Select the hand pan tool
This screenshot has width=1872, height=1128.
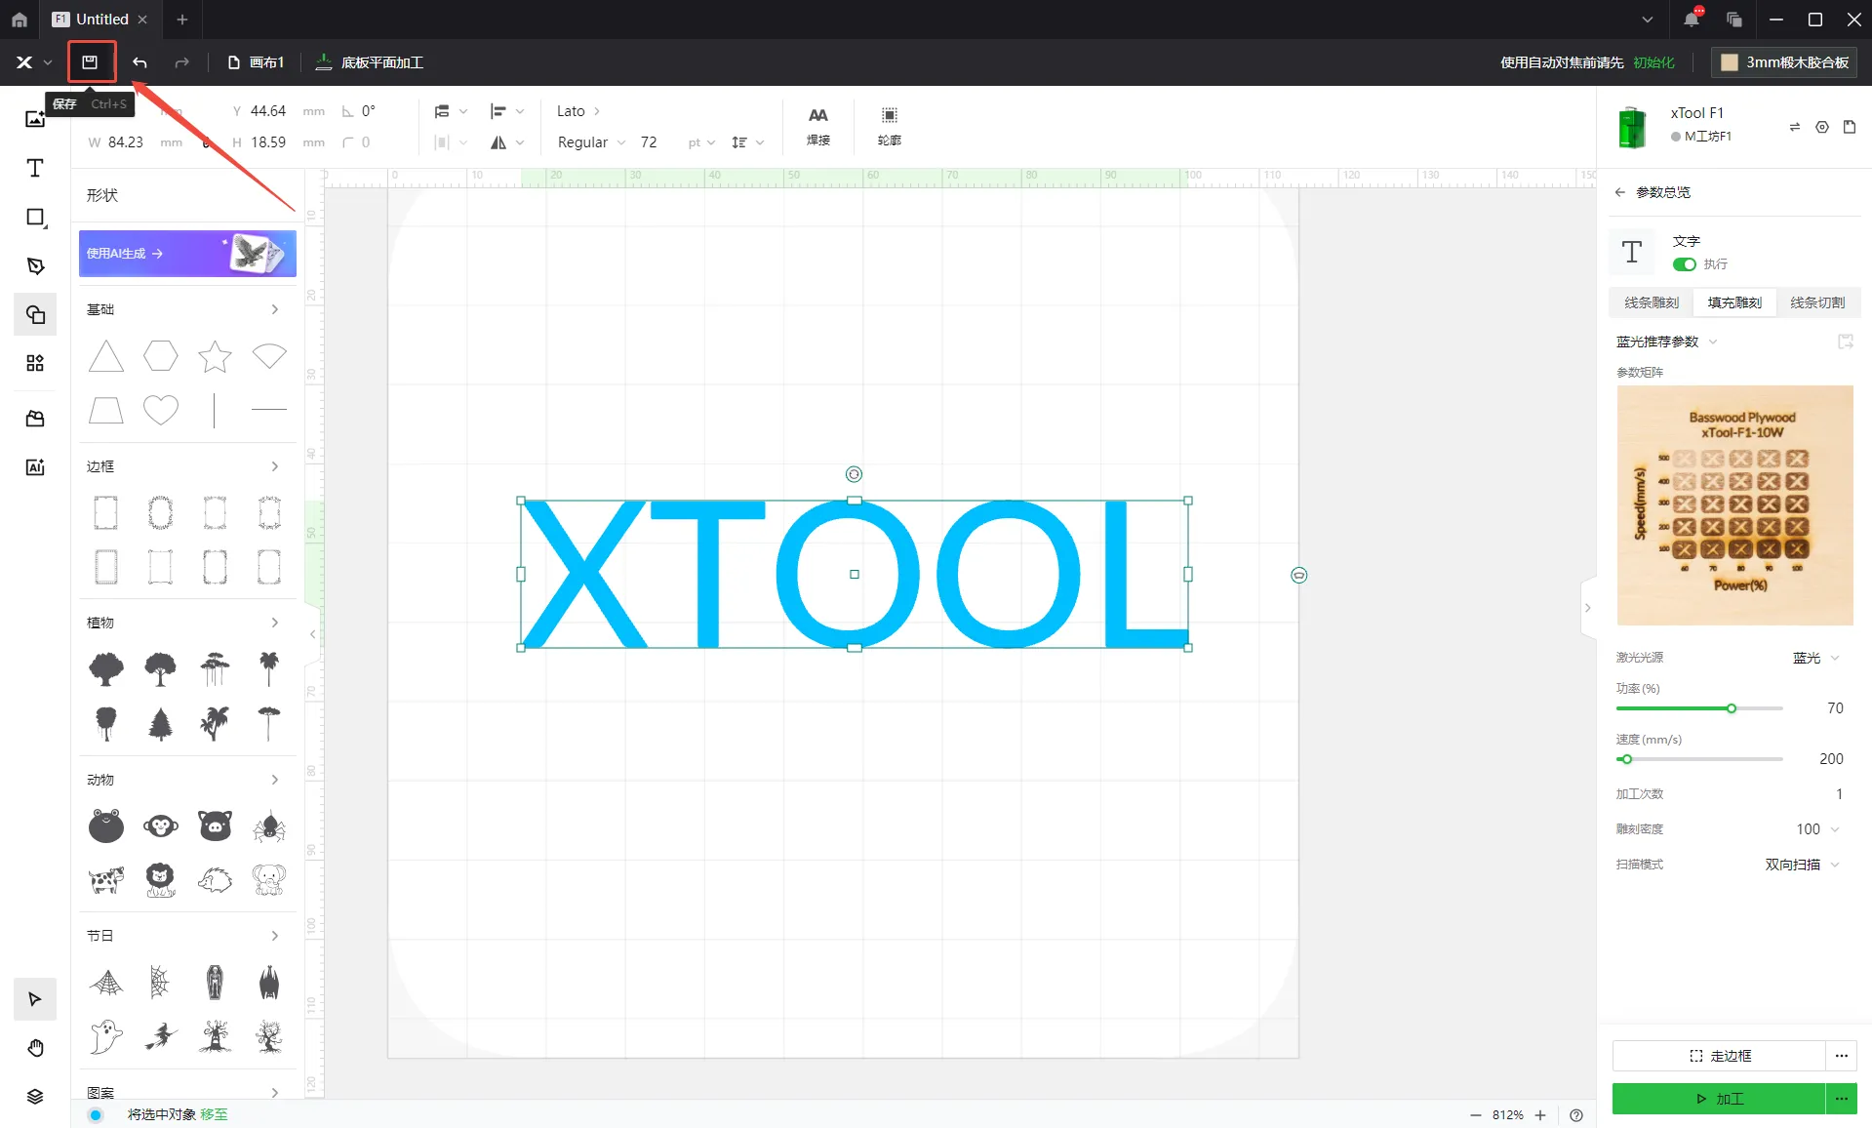pyautogui.click(x=35, y=1048)
